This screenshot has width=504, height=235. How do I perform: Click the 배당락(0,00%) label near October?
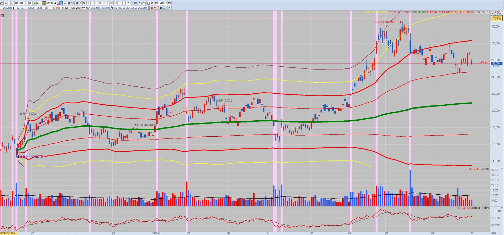(x=28, y=114)
